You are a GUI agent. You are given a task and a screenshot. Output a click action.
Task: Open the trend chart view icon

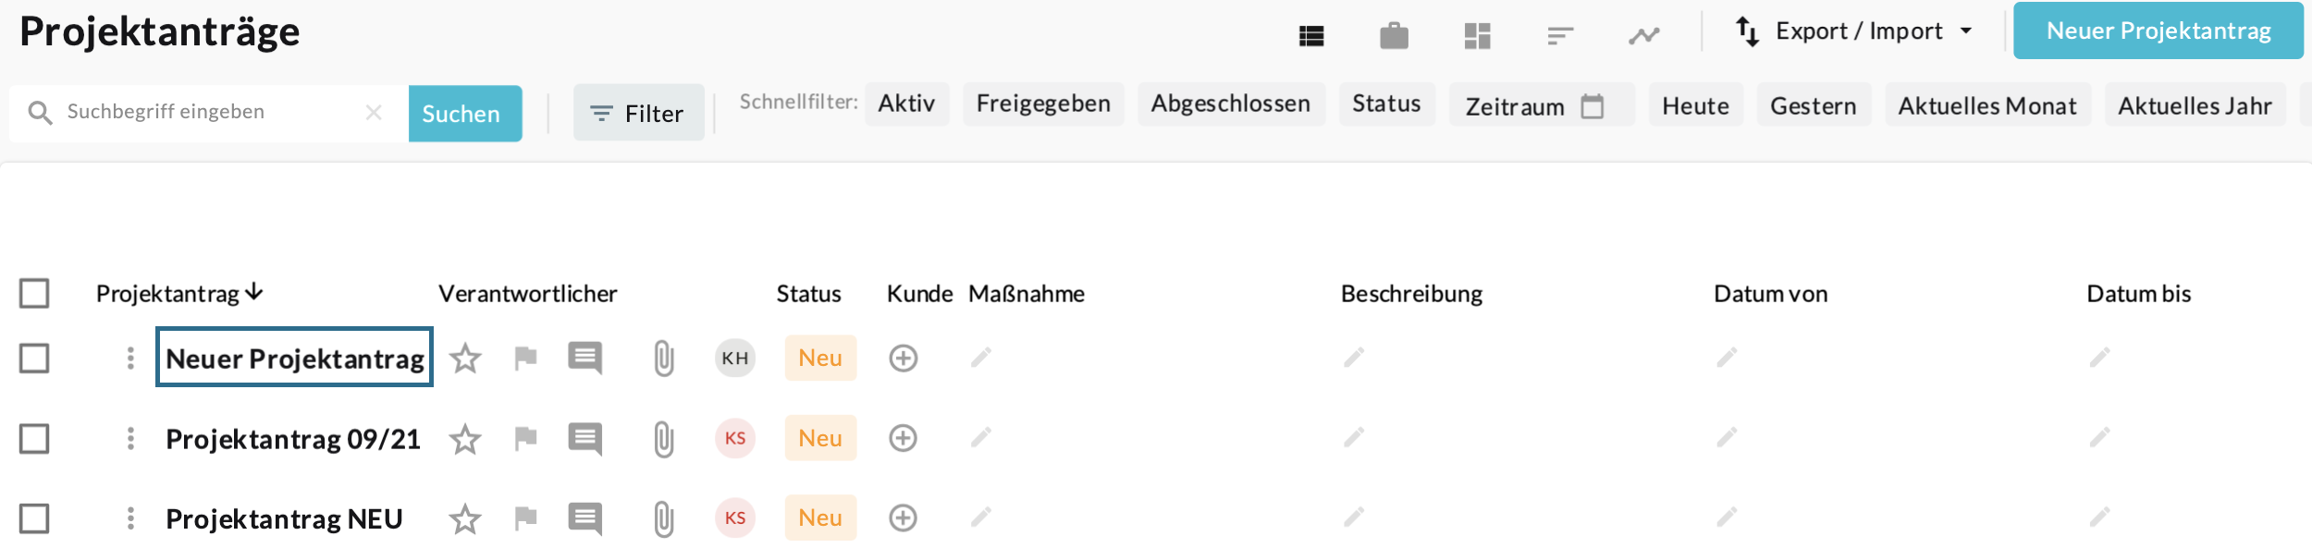click(x=1643, y=36)
